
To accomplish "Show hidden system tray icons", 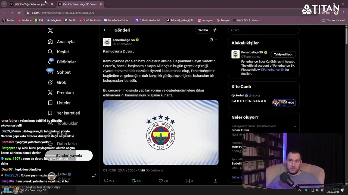I will (x=300, y=190).
